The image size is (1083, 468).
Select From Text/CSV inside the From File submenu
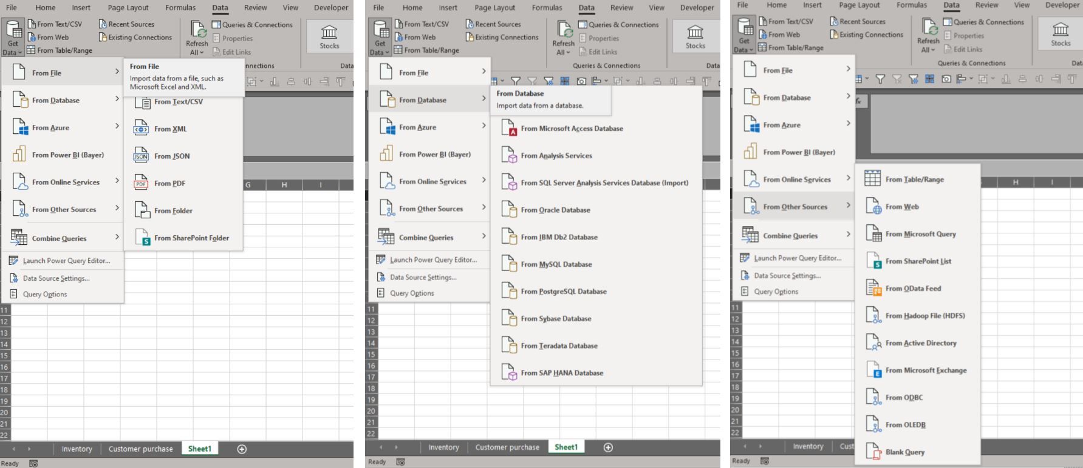[x=183, y=102]
